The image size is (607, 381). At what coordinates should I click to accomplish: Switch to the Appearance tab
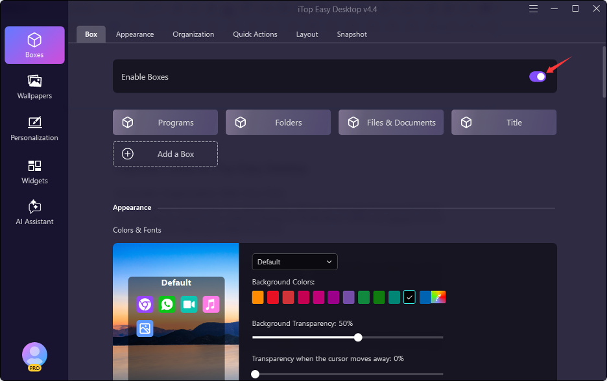[x=135, y=34]
